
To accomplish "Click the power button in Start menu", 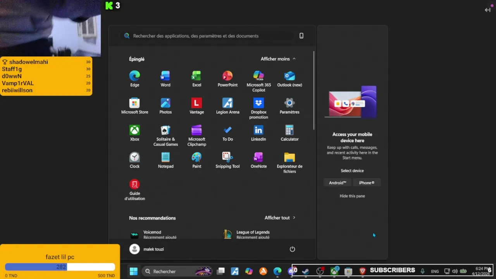I will tap(292, 249).
